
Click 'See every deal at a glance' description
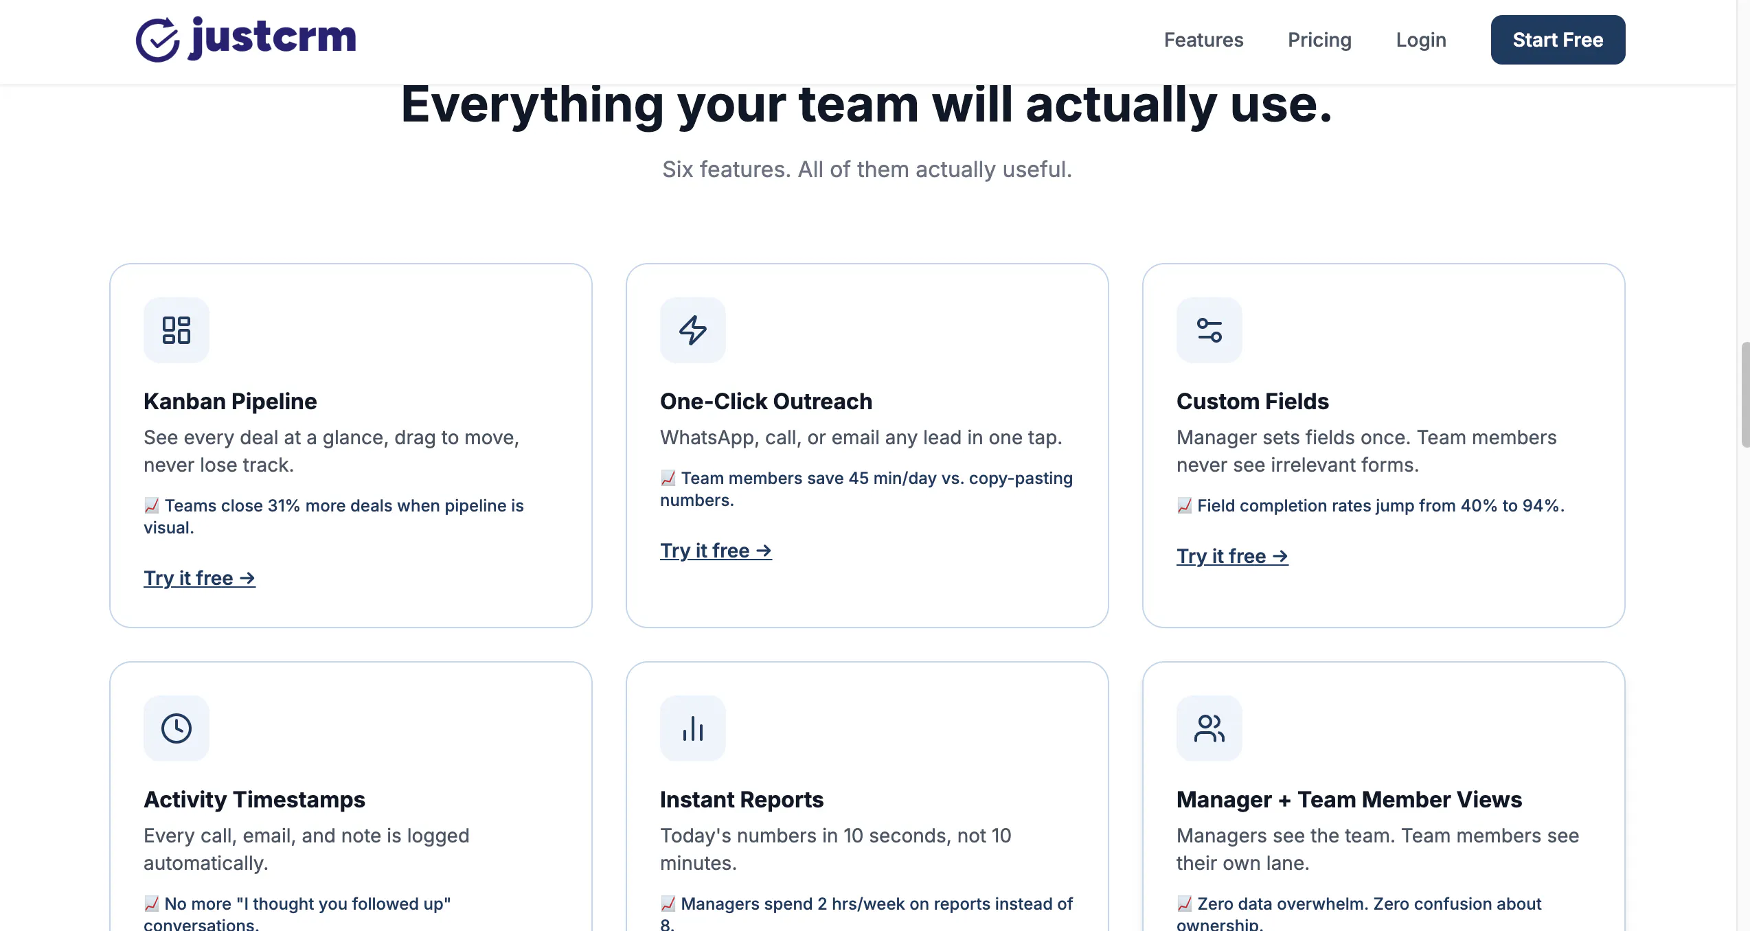pyautogui.click(x=332, y=451)
